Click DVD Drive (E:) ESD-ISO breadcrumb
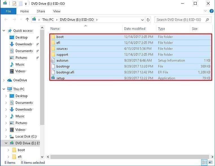The image size is (215, 166). click(x=77, y=20)
